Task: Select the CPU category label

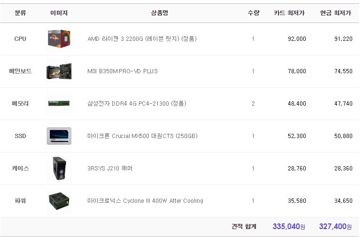Action: [x=20, y=39]
